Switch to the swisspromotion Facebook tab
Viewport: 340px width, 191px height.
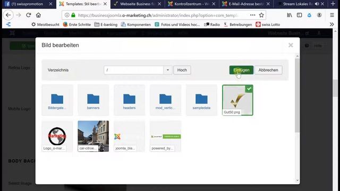27,4
